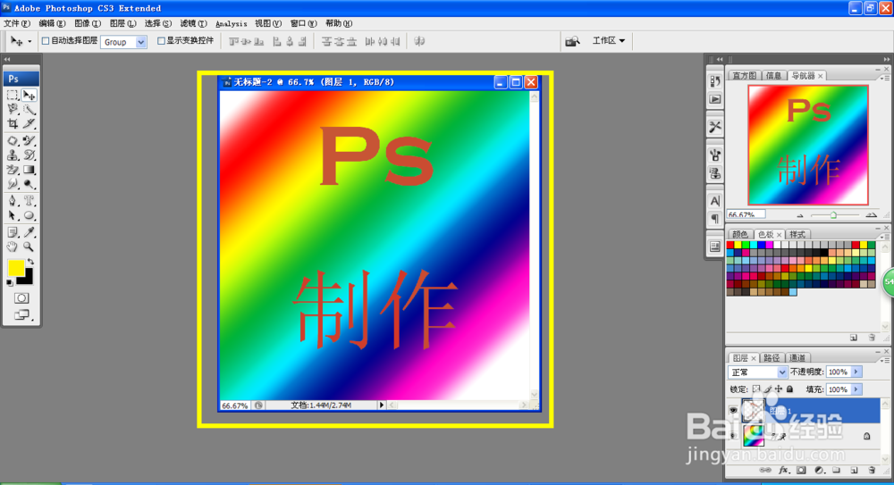Select the Dodge tool
Viewport: 894px width, 485px height.
coord(30,184)
